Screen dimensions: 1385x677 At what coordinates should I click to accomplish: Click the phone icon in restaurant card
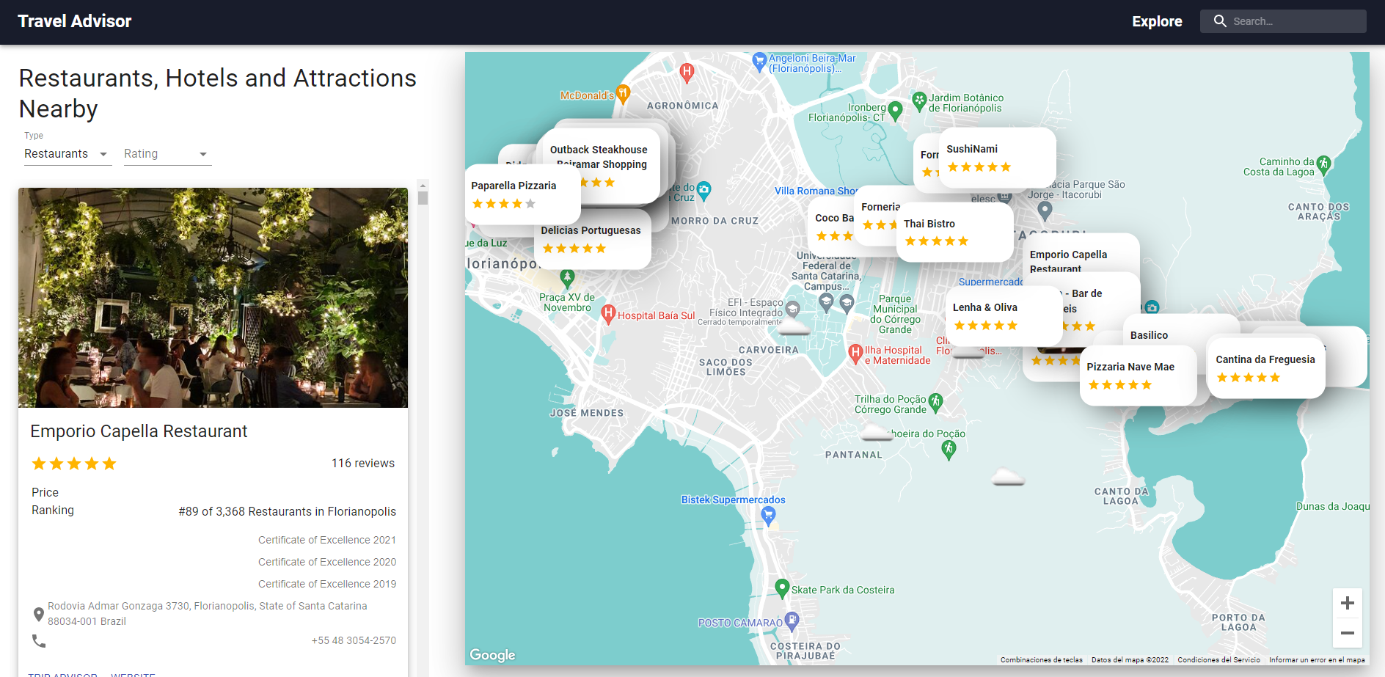[x=39, y=641]
